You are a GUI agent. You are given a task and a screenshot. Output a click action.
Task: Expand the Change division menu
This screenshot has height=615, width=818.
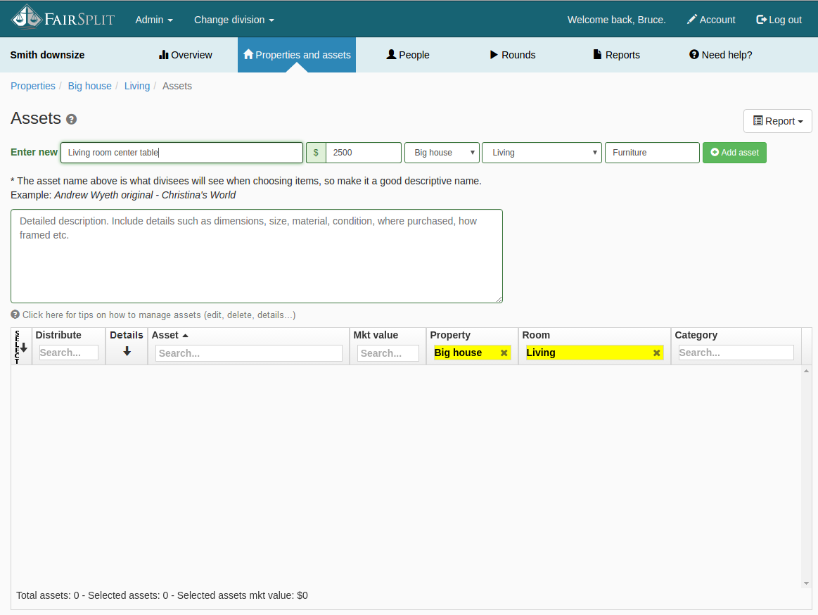point(234,20)
